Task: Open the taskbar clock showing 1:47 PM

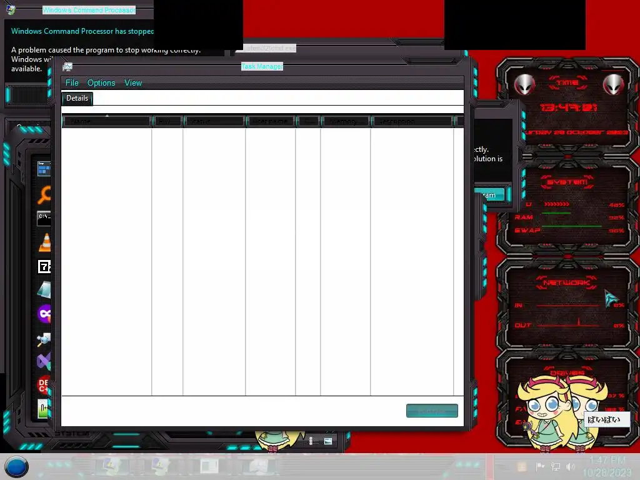Action: click(607, 466)
